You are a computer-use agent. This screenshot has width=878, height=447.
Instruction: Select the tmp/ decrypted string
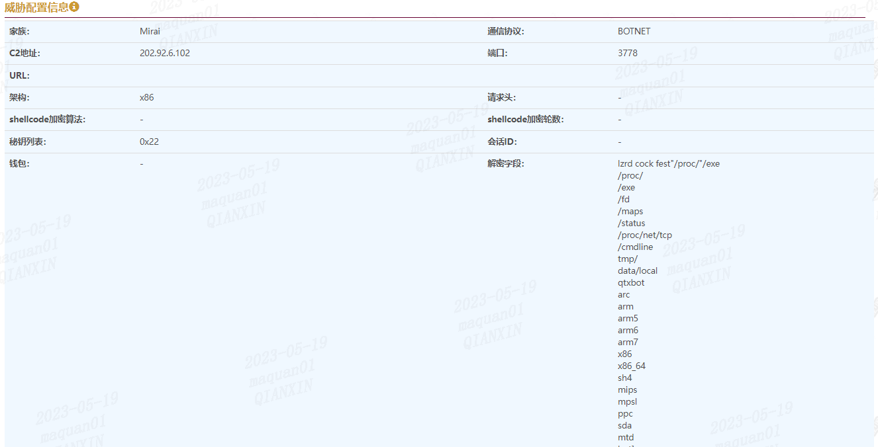coord(628,259)
